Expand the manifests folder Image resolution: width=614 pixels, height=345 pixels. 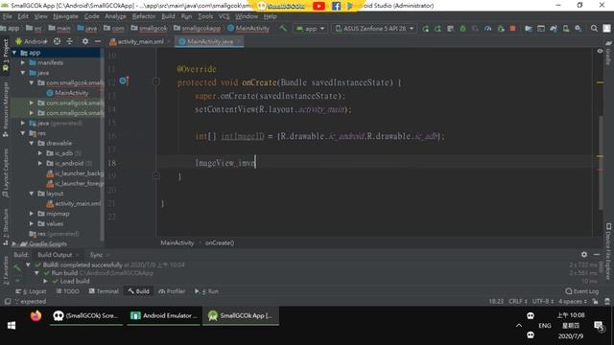[23, 62]
